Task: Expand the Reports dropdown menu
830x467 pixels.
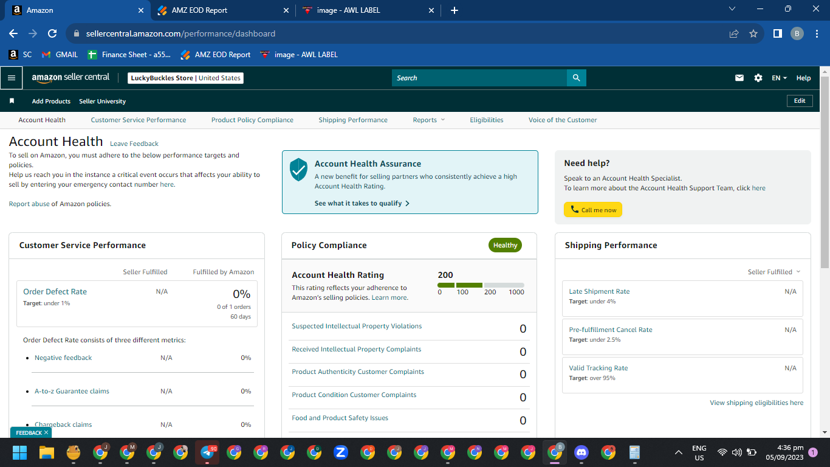Action: 429,120
